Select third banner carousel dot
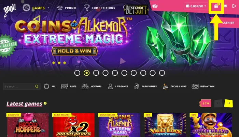Screen dimensions: 239x137 (96, 73)
